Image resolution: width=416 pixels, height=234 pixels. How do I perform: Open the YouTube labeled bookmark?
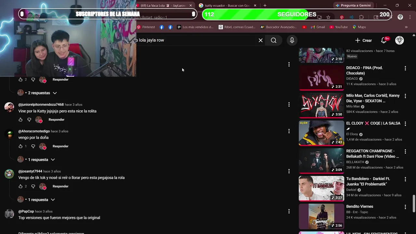tap(338, 27)
